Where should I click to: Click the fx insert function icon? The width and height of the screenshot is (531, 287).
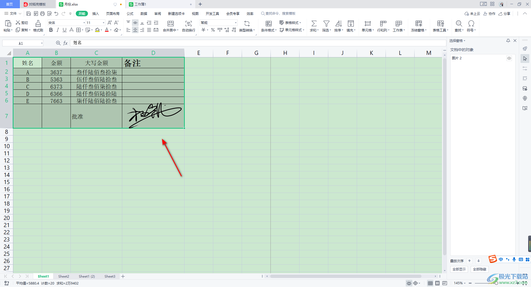(66, 43)
